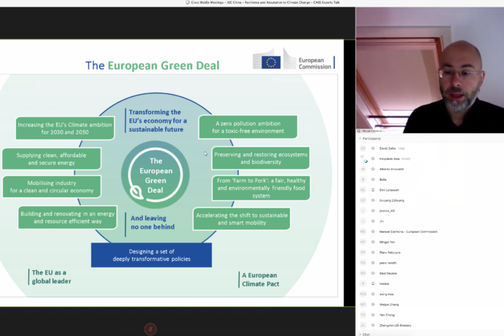Screen dimensions: 504x336
Task: Collapse the Participants panel header
Action: [370, 139]
